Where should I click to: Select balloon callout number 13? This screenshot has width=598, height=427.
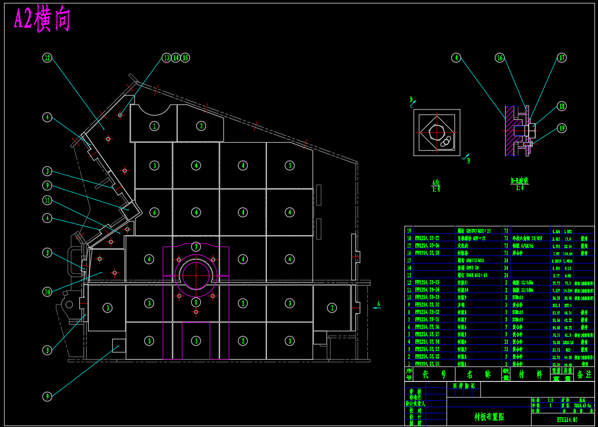pyautogui.click(x=167, y=58)
